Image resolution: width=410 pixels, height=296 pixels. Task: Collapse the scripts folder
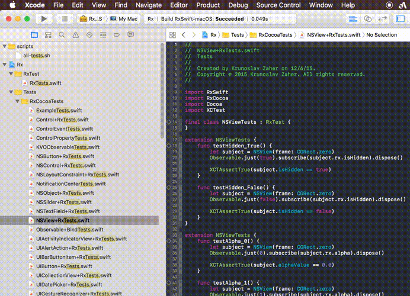coord(5,46)
